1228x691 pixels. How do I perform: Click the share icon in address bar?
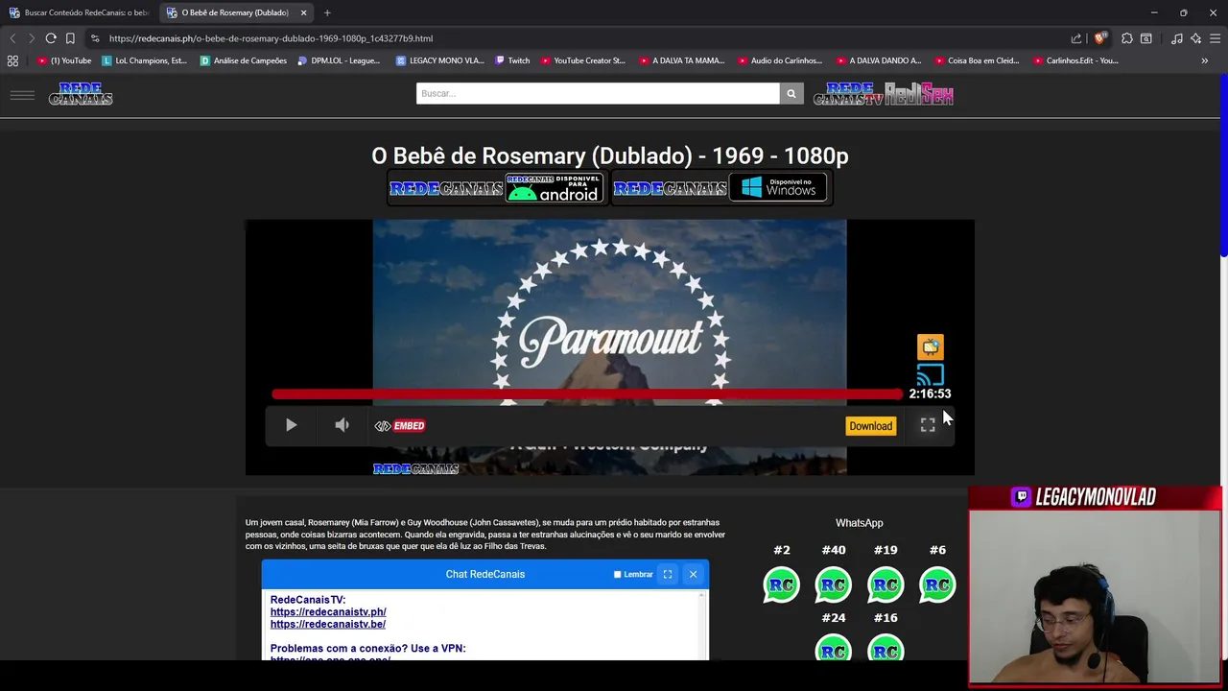tap(1076, 38)
